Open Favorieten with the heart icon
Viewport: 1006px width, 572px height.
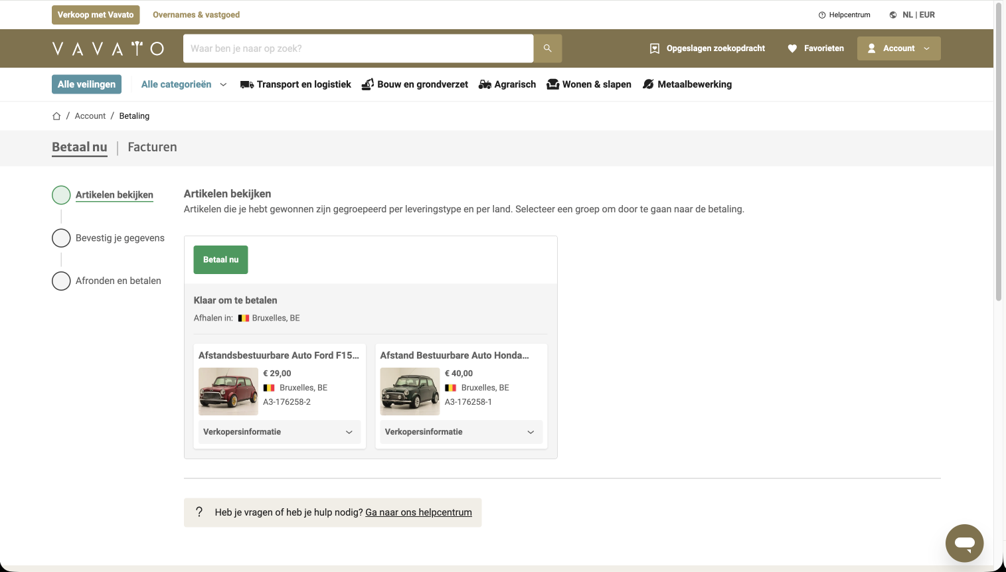pos(792,48)
